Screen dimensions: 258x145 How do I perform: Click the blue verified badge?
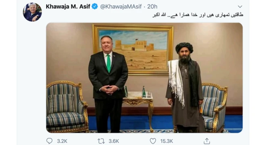95,6
